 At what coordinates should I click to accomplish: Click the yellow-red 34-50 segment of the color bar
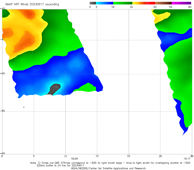point(144,3)
